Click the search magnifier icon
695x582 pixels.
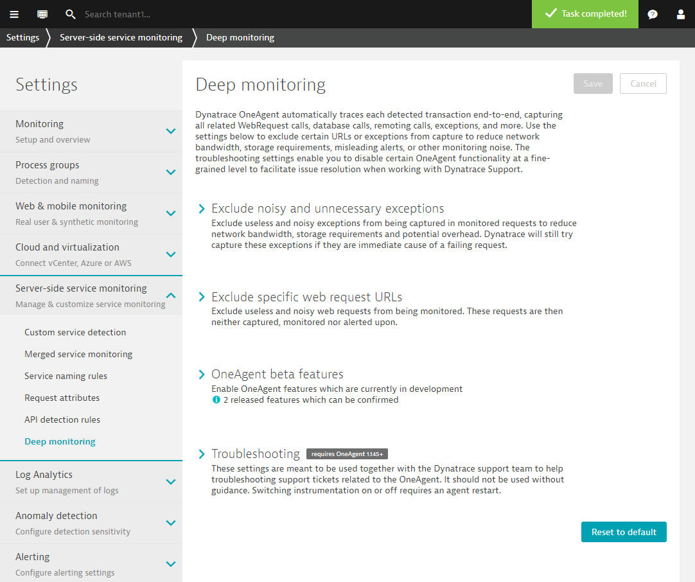[70, 14]
